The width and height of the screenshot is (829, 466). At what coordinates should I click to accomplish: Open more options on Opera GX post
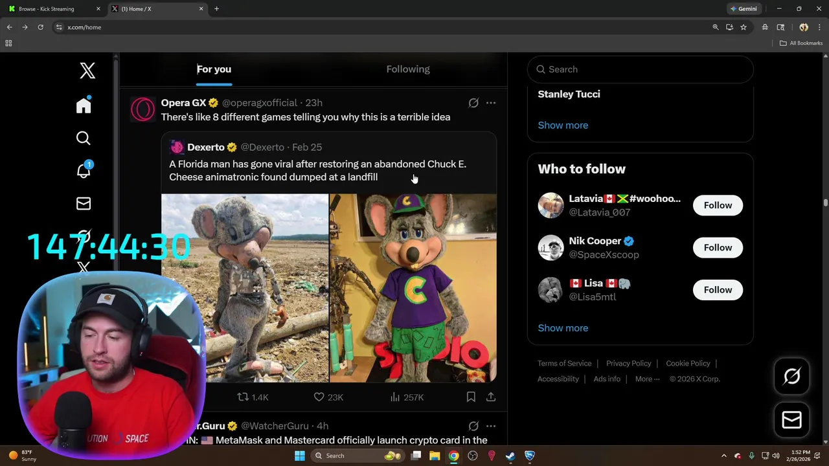491,103
